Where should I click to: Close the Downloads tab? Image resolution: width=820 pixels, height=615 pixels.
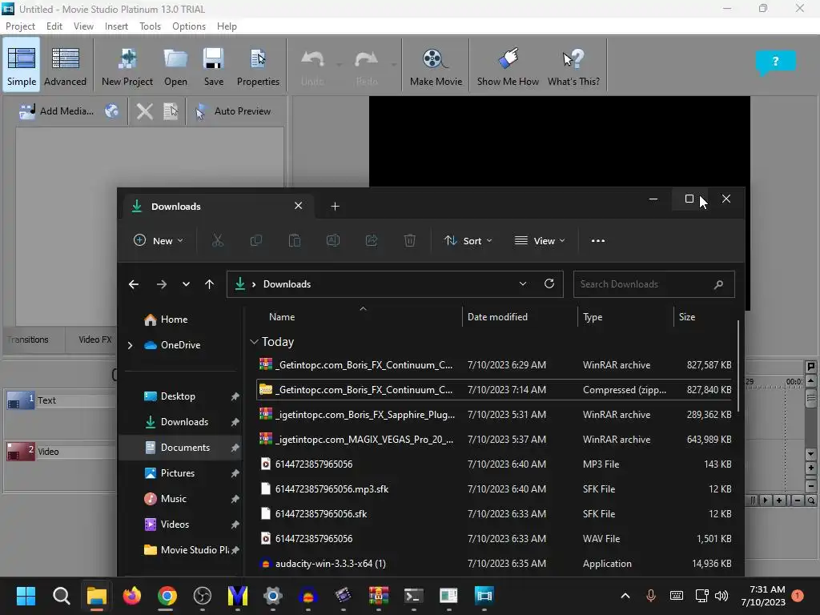[298, 206]
